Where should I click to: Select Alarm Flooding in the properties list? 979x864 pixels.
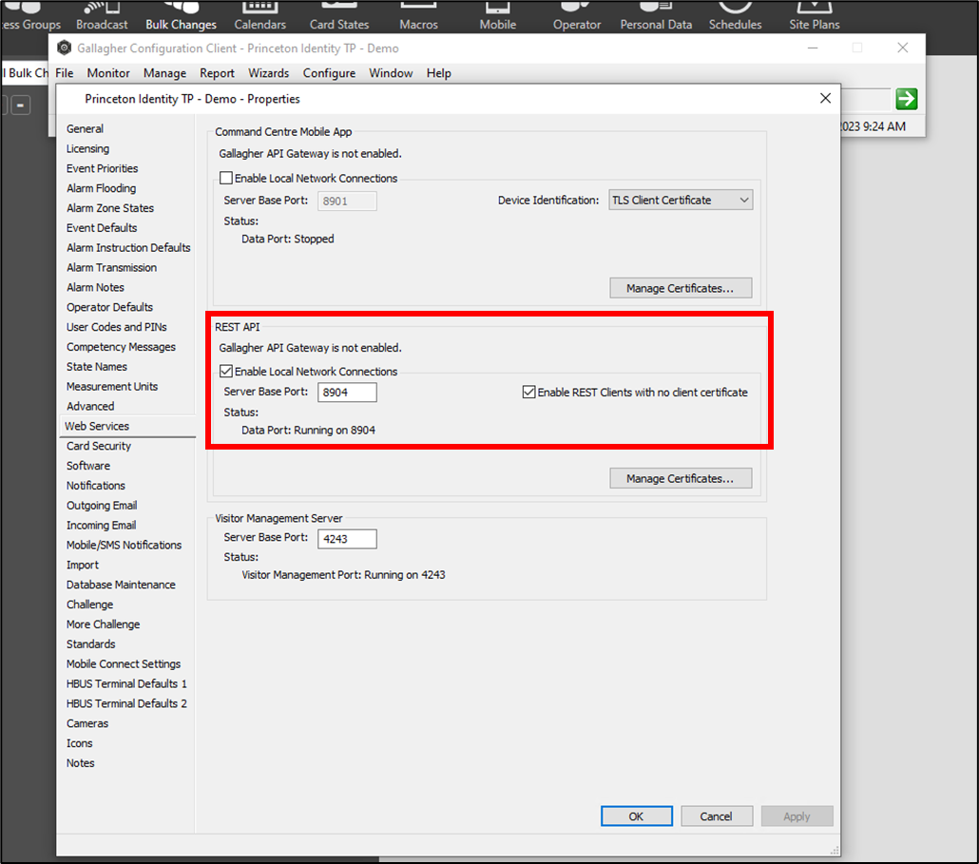coord(101,188)
